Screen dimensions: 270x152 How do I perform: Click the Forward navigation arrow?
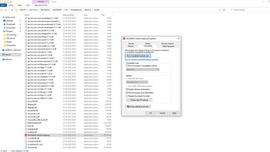[x=6, y=10]
